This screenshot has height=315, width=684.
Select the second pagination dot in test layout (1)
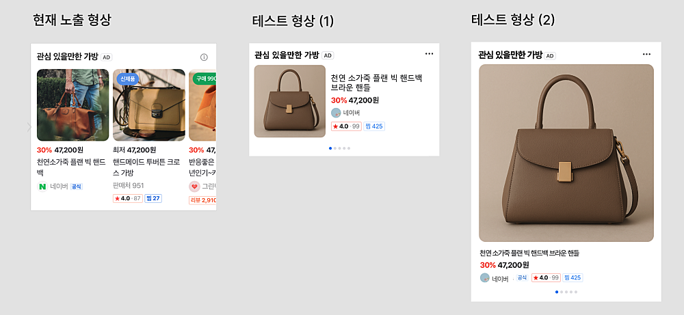334,148
